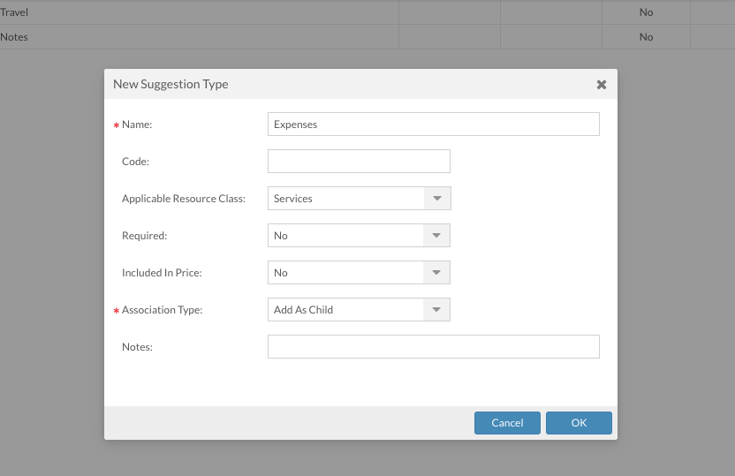Select the Travel row in background table
Image resolution: width=735 pixels, height=476 pixels.
15,12
